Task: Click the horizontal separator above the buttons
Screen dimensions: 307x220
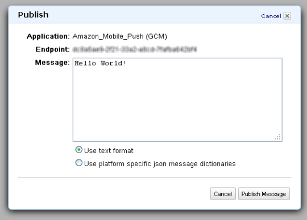Action: coord(155,177)
